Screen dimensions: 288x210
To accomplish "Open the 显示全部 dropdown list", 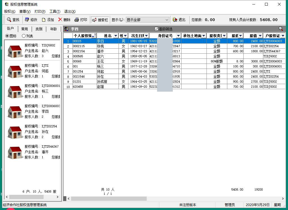I will [x=167, y=20].
